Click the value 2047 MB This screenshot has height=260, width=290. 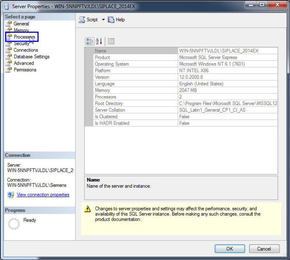[188, 90]
